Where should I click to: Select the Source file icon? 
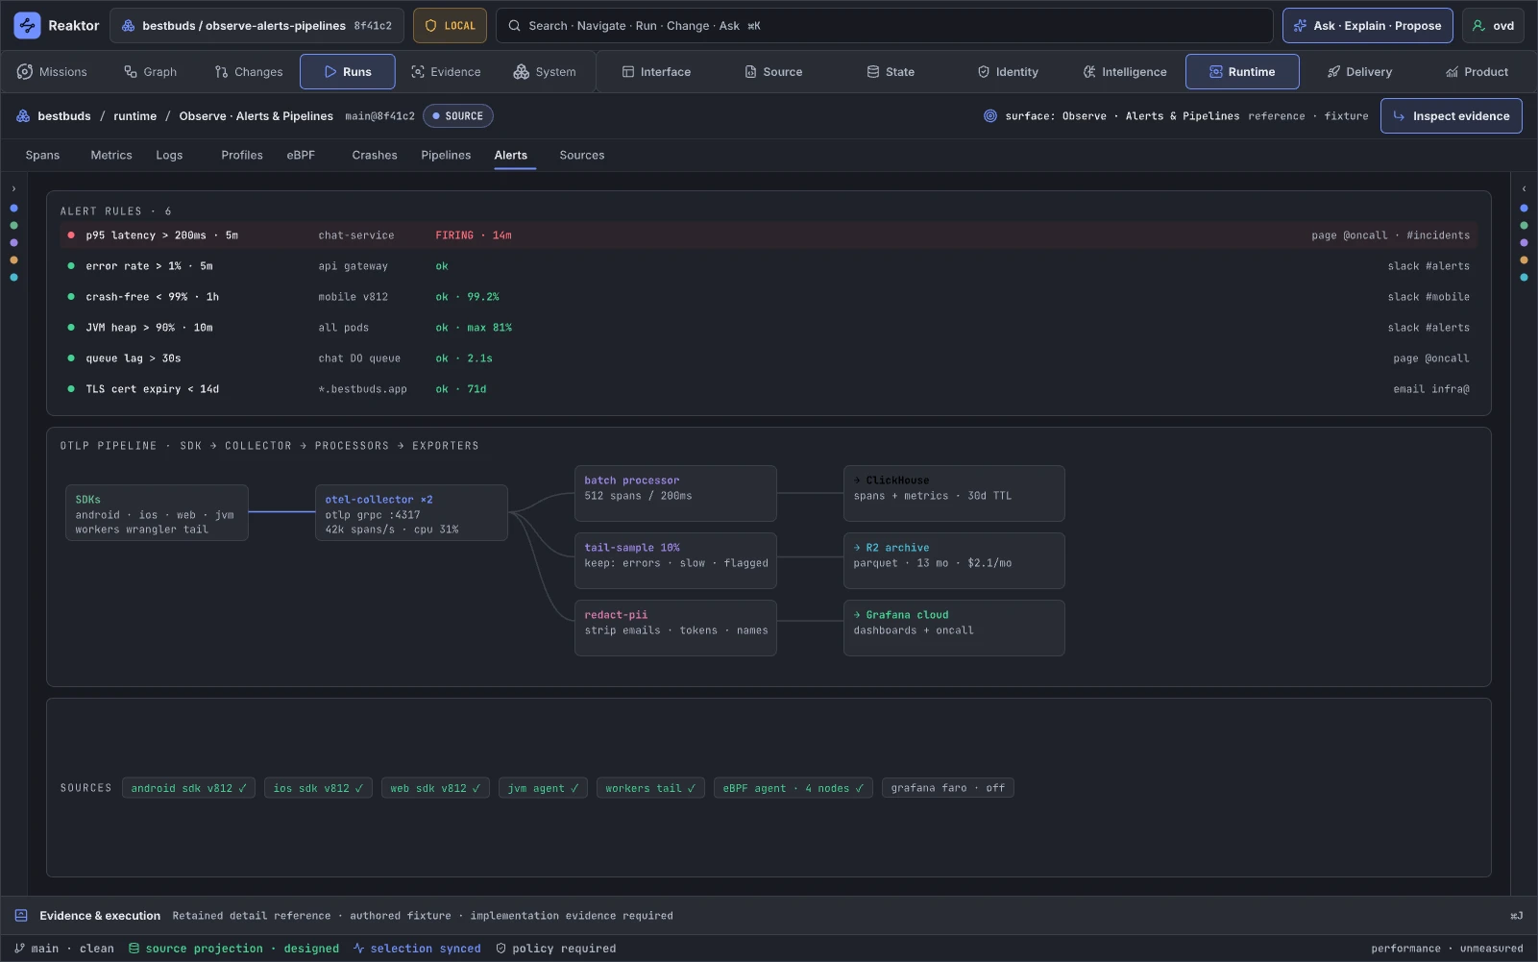[x=750, y=72]
